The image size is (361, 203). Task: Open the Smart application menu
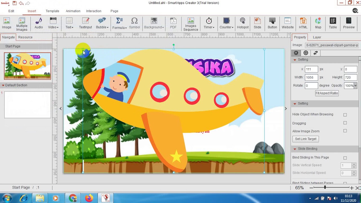pos(5,3)
